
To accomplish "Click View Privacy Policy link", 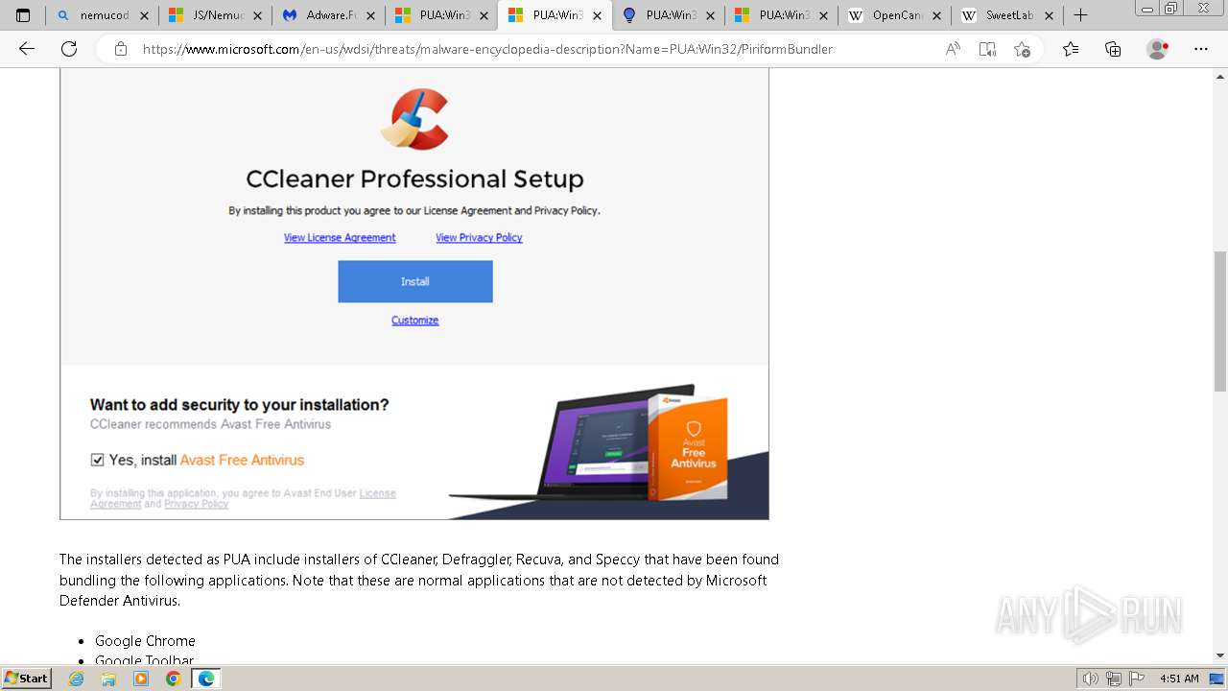I will [x=479, y=237].
